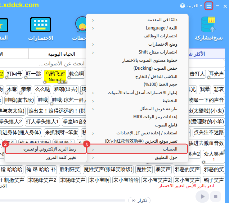Viewport: 229px width, 203px height.
Task: Play the 我晕 sound
Action: 205,89
